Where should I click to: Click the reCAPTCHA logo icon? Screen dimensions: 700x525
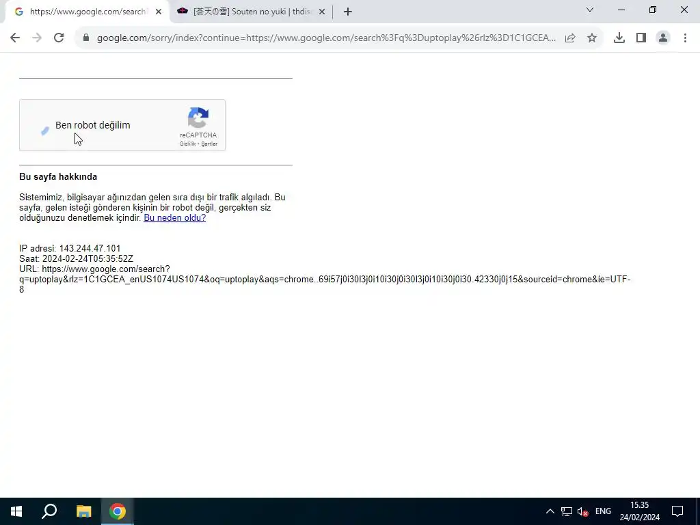[x=198, y=118]
